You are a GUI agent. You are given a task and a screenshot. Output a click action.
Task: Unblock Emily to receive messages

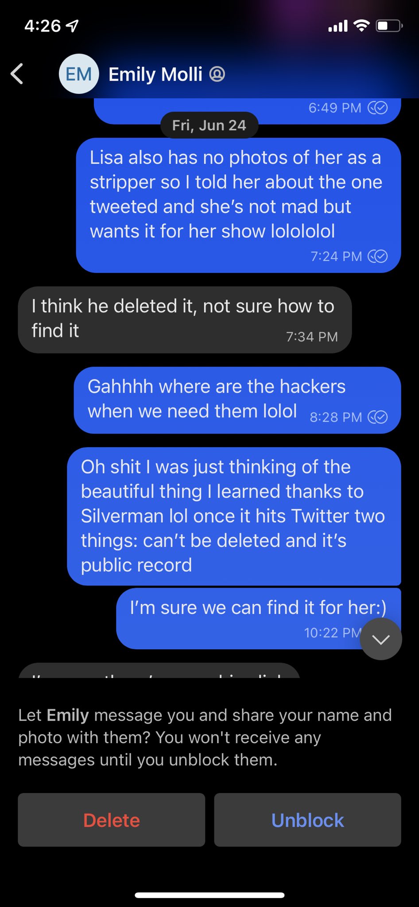(307, 820)
